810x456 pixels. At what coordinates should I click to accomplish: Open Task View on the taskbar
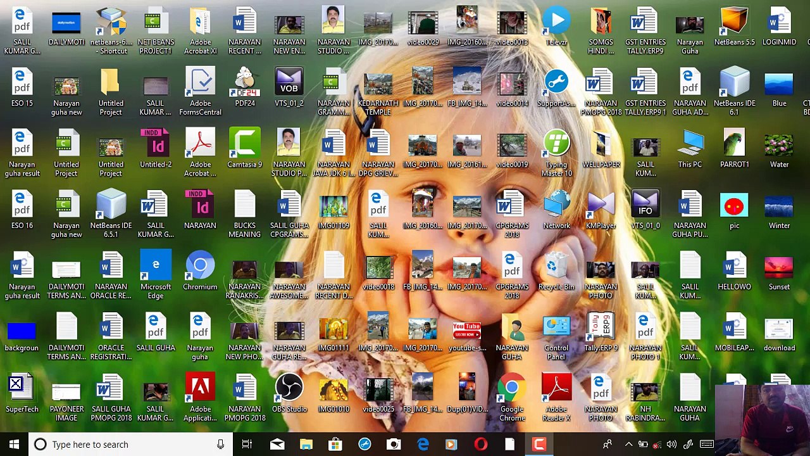(x=247, y=445)
